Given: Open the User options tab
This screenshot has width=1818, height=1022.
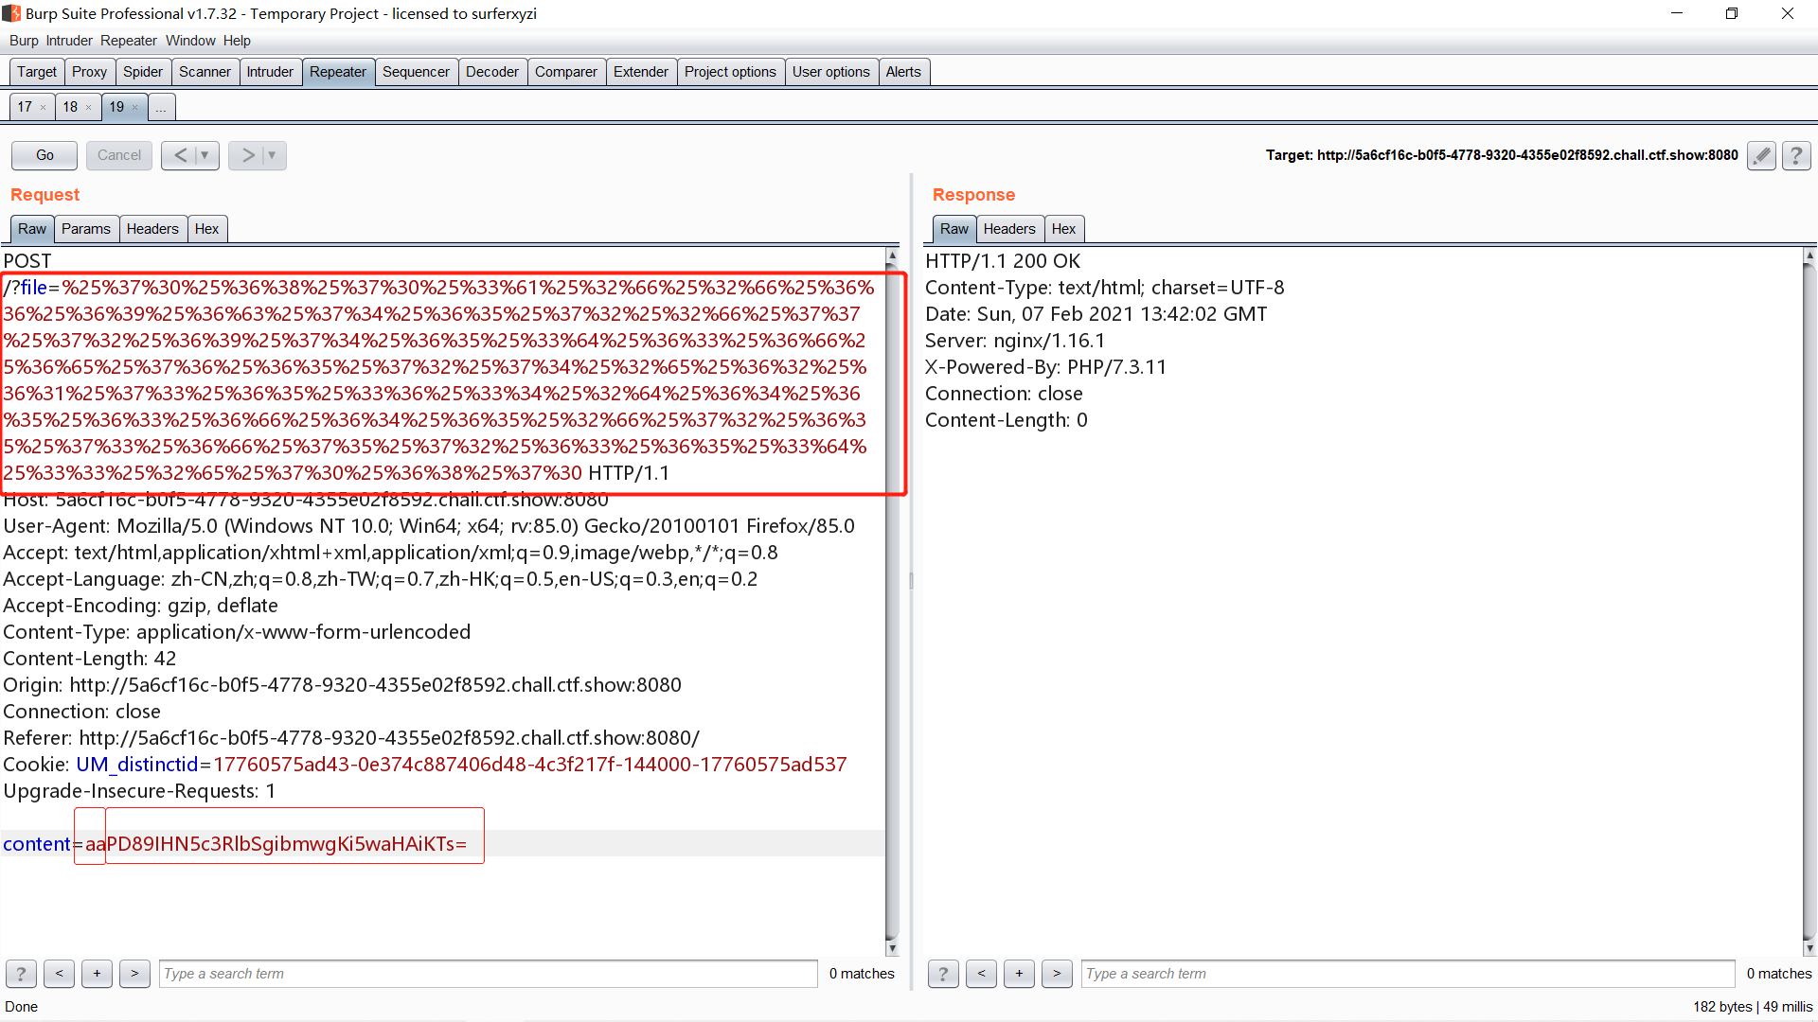Looking at the screenshot, I should pos(831,72).
